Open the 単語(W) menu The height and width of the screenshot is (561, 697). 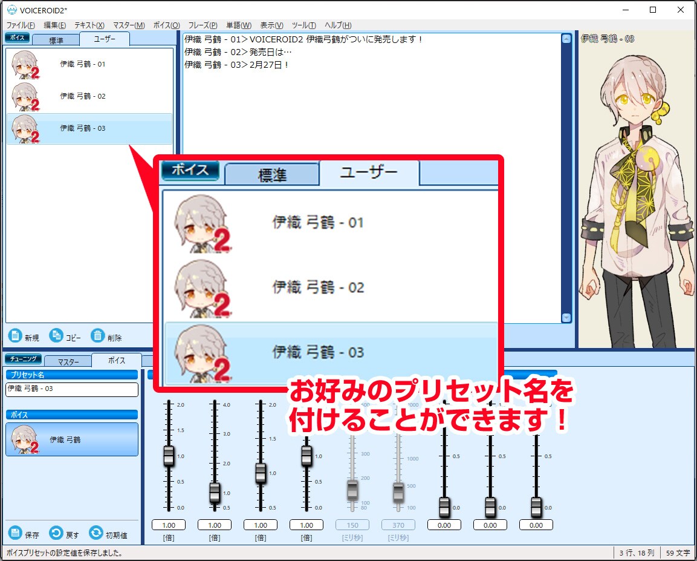[239, 25]
